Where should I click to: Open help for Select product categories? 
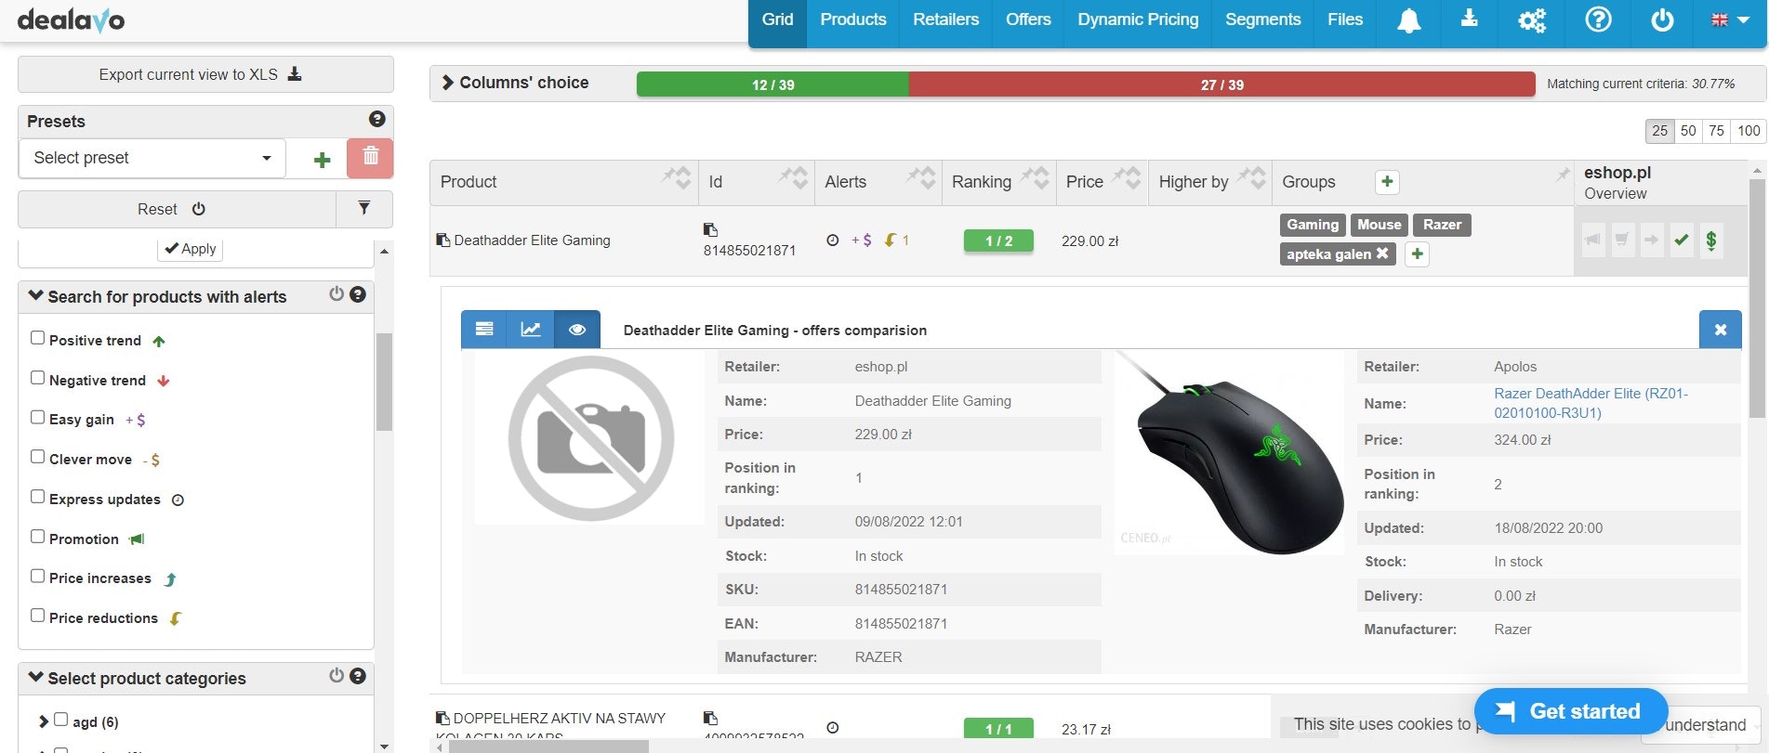pyautogui.click(x=358, y=676)
